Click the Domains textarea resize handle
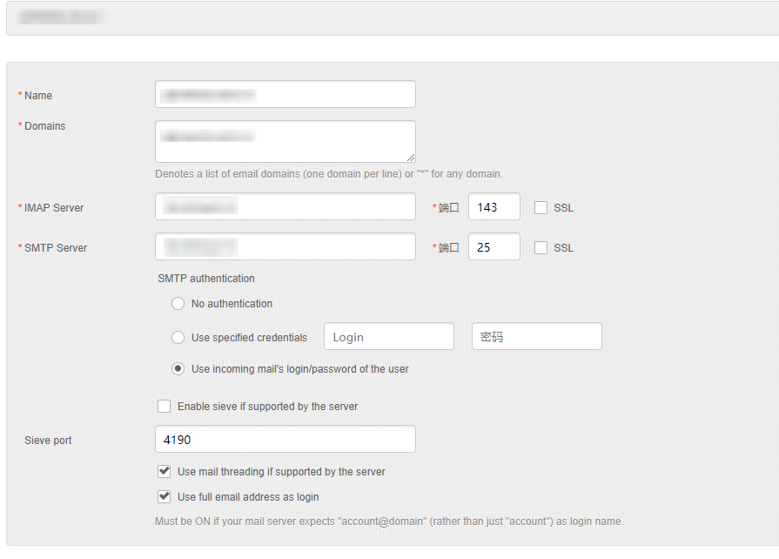Image resolution: width=779 pixels, height=559 pixels. 412,157
